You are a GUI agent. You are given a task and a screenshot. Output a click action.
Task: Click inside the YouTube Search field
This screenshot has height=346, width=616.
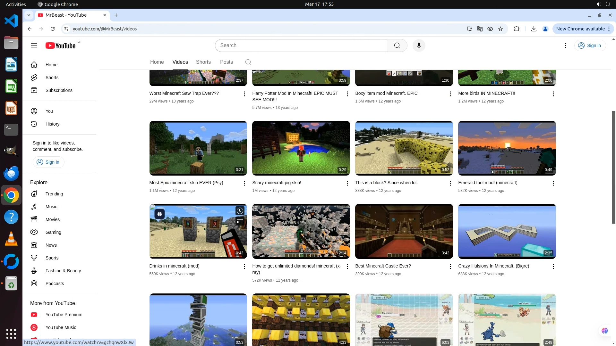click(301, 45)
